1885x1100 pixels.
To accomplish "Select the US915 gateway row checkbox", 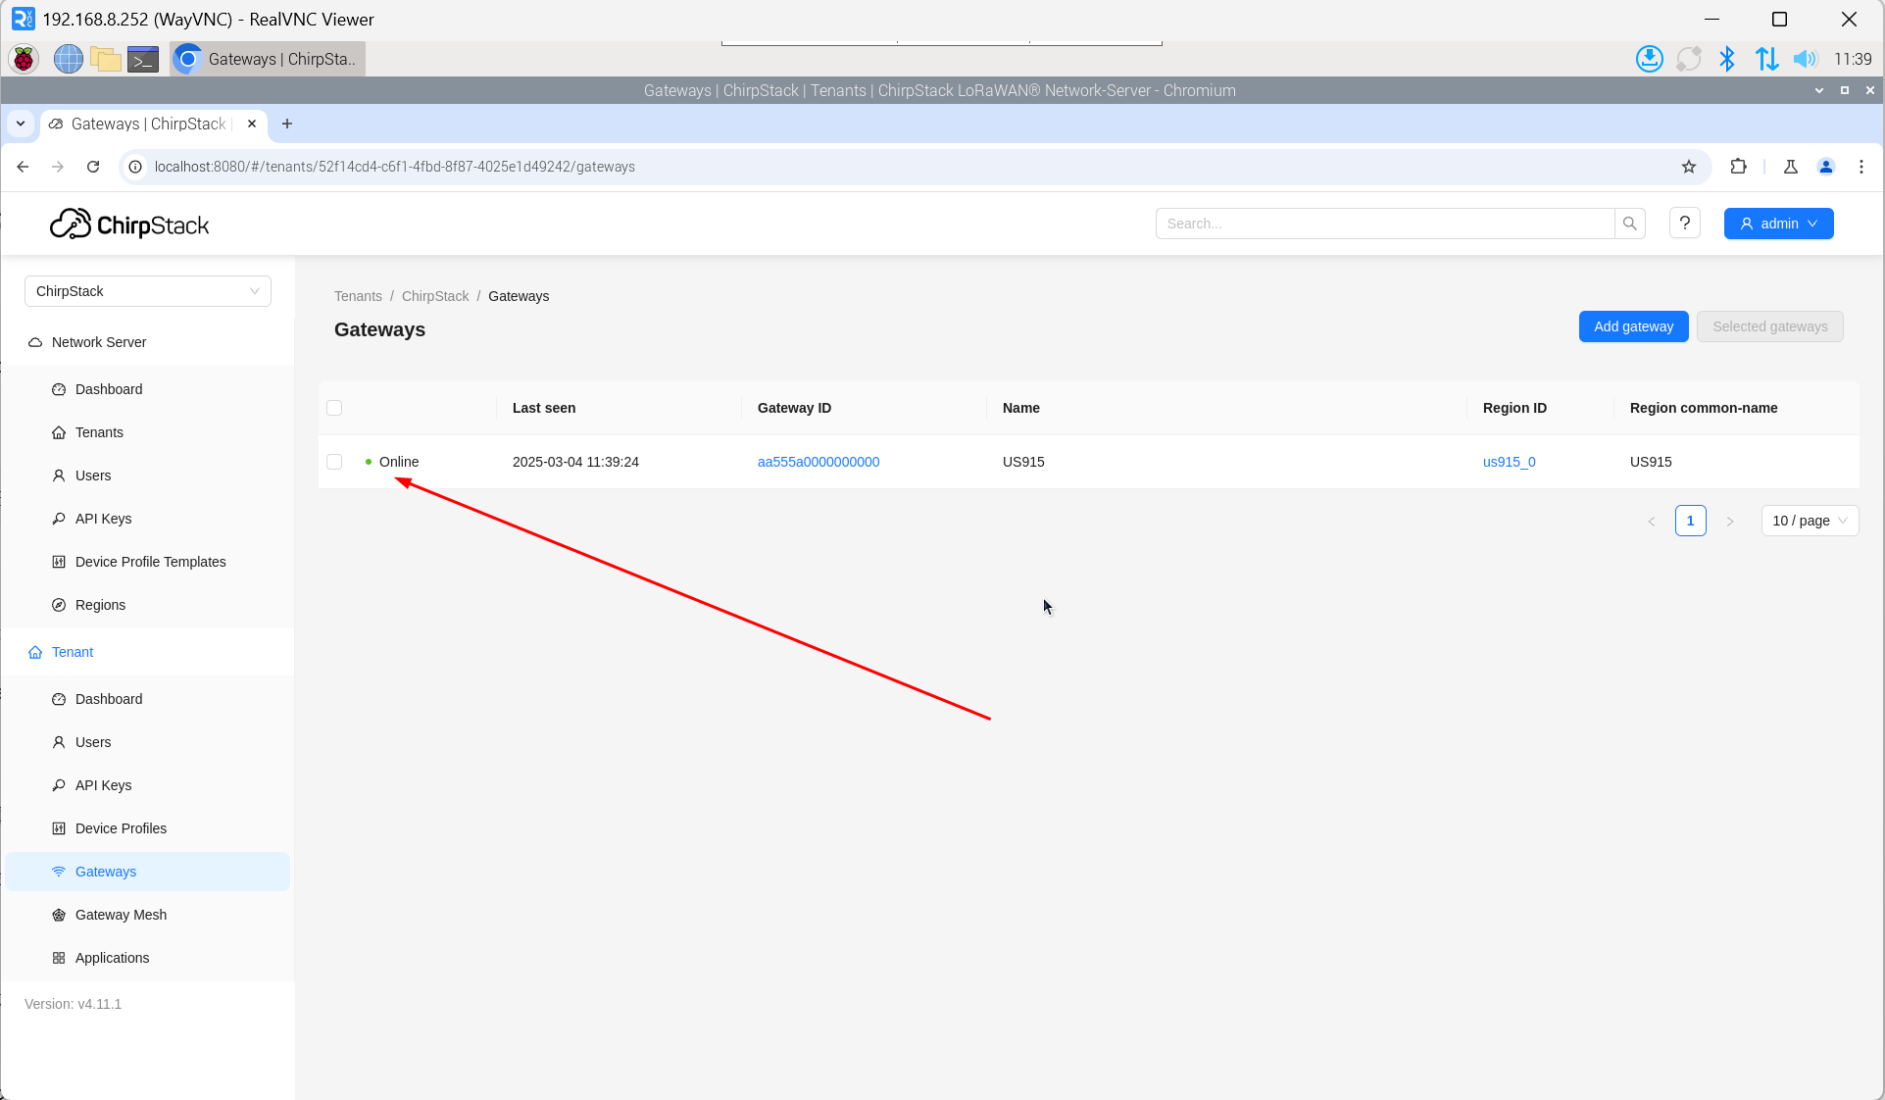I will point(334,462).
